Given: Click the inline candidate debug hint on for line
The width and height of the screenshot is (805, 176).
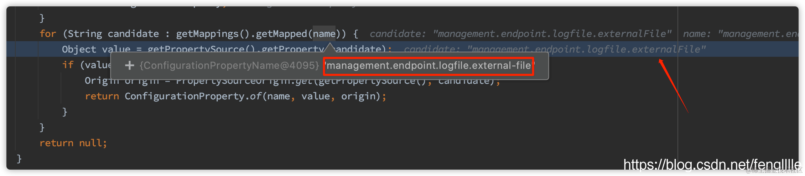Looking at the screenshot, I should pos(520,34).
